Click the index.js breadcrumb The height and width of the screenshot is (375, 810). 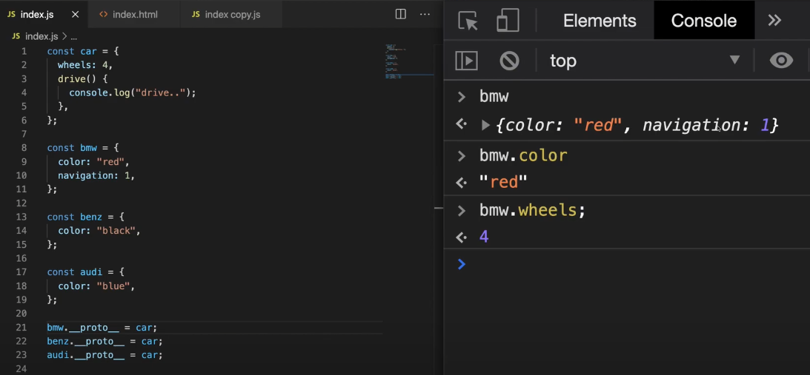[41, 37]
